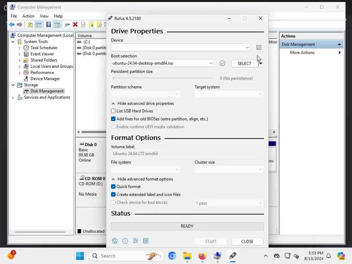Click the save device image floppy icon in Rufus

[x=258, y=47]
